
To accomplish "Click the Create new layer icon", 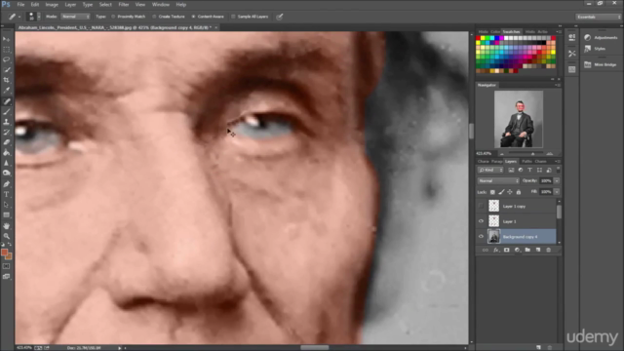I will [x=538, y=250].
